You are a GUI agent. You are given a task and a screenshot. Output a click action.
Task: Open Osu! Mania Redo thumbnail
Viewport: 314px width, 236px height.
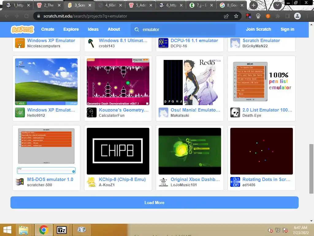click(x=190, y=82)
